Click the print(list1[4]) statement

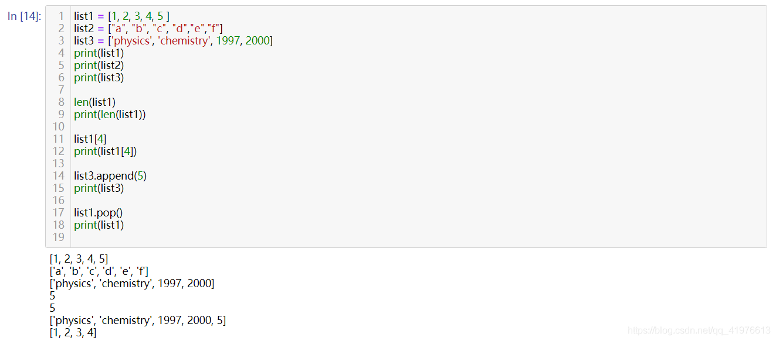[106, 151]
